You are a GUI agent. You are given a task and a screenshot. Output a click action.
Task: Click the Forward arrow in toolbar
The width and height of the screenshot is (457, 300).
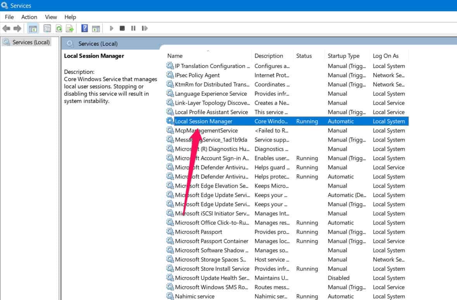17,28
